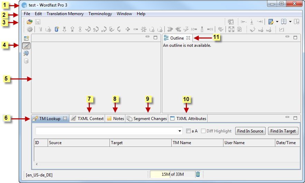Image resolution: width=305 pixels, height=183 pixels.
Task: Click the Find In Target button
Action: (283, 131)
